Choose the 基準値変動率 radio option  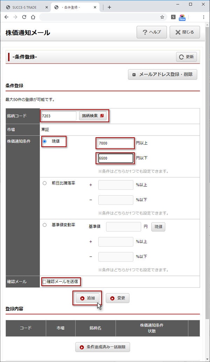(44, 225)
